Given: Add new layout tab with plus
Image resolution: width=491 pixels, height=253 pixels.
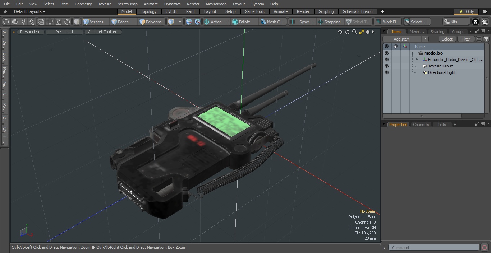Looking at the screenshot, I should click(x=382, y=11).
